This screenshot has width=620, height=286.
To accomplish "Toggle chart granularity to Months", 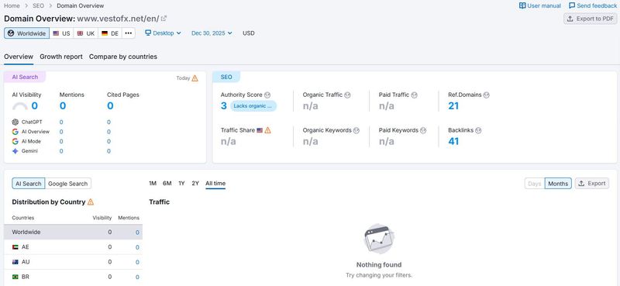I will tap(558, 184).
